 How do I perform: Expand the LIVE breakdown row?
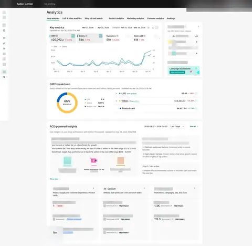click(116, 94)
